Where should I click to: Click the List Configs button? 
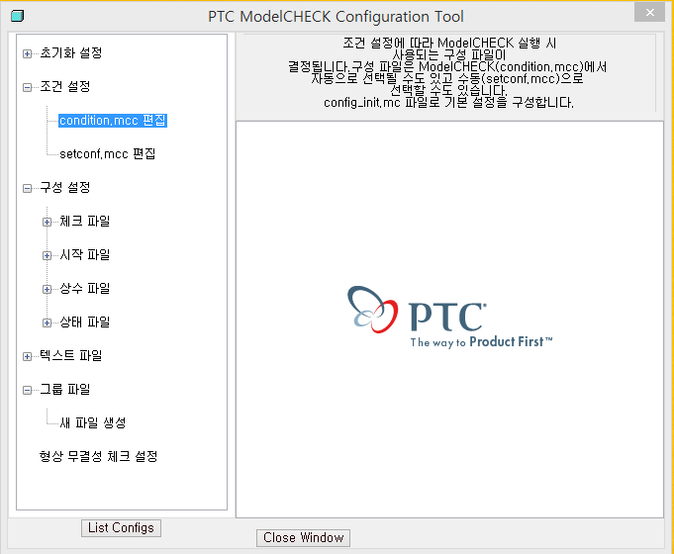pyautogui.click(x=121, y=527)
